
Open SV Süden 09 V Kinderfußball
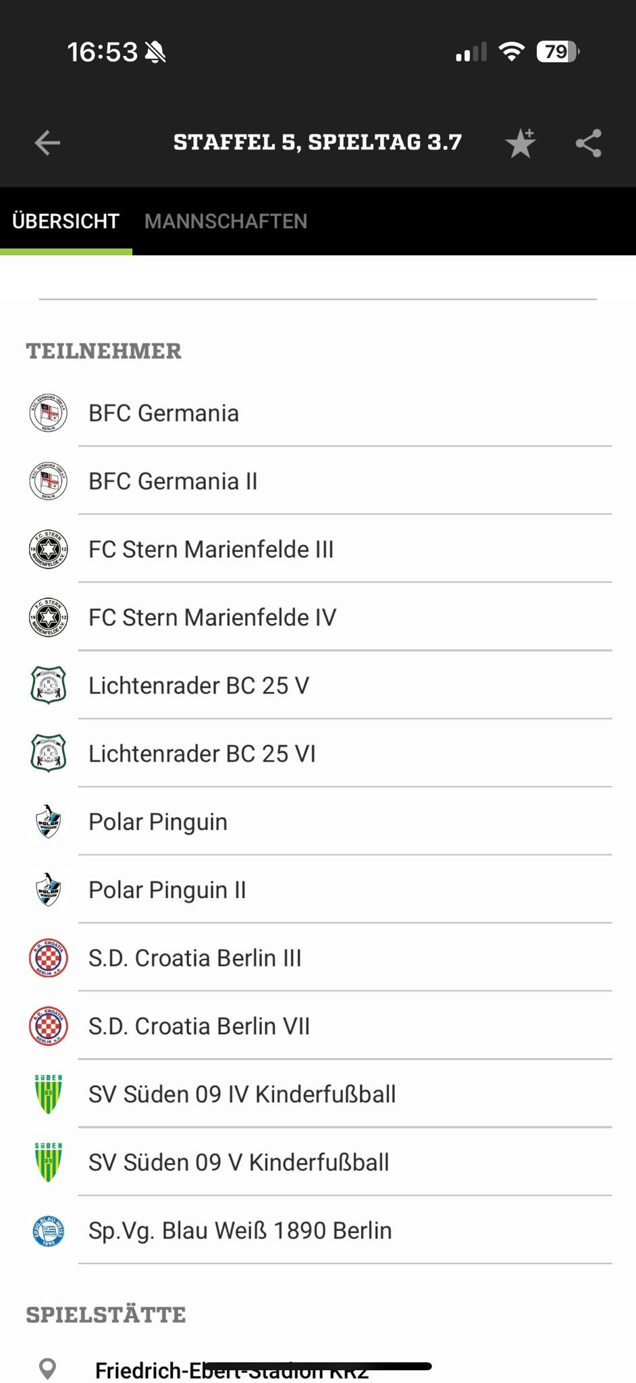tap(239, 1162)
